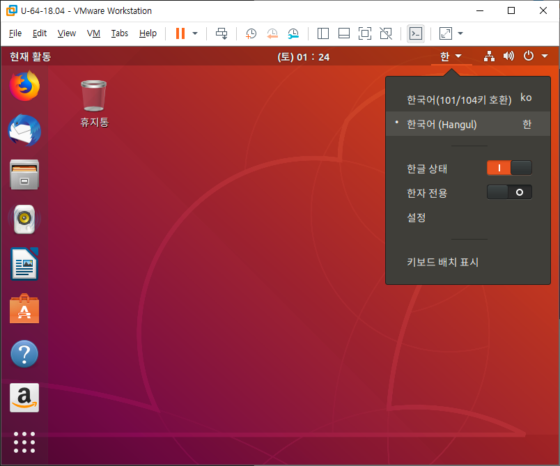Toggle the 한글 상태 switch
This screenshot has width=560, height=466.
click(509, 168)
